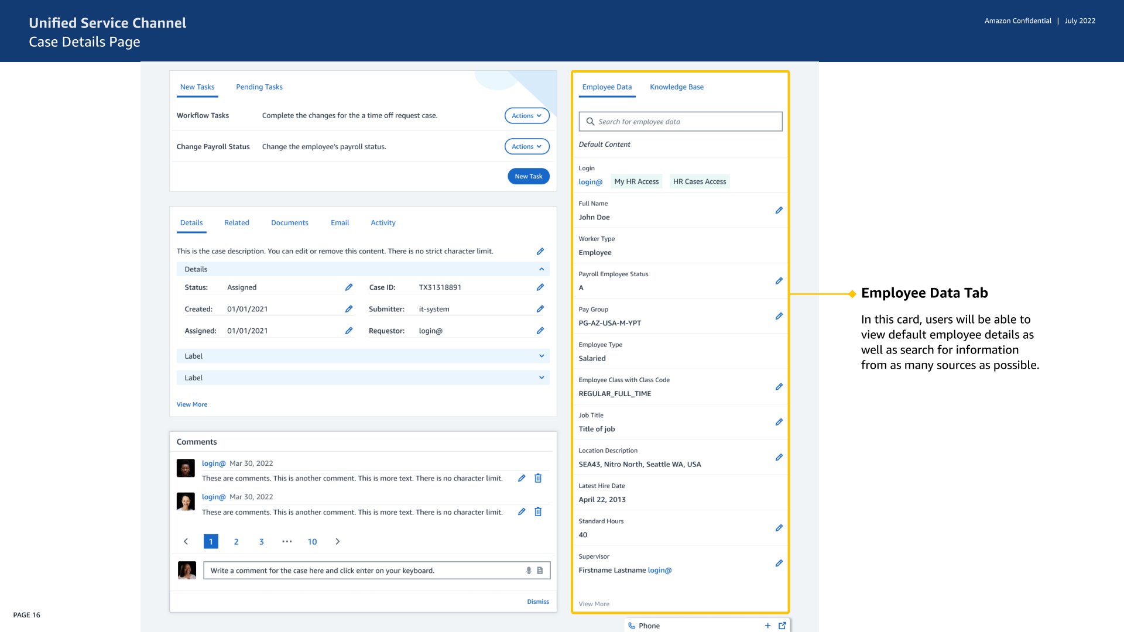The width and height of the screenshot is (1124, 632).
Task: Click plus icon on Phone bar
Action: pos(767,626)
